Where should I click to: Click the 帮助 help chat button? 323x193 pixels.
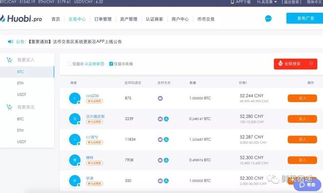(307, 185)
